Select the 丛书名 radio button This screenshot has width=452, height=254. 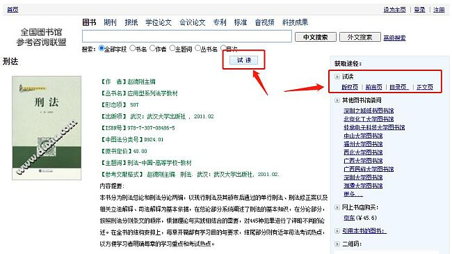click(197, 48)
